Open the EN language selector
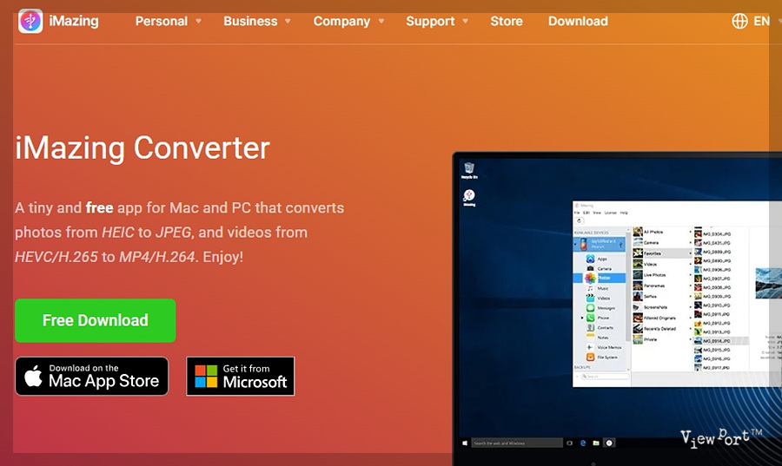 click(x=761, y=21)
